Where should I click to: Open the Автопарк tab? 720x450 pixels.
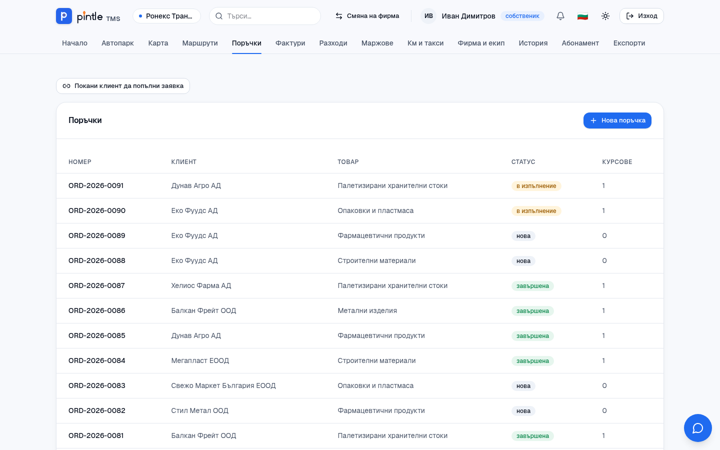coord(117,43)
